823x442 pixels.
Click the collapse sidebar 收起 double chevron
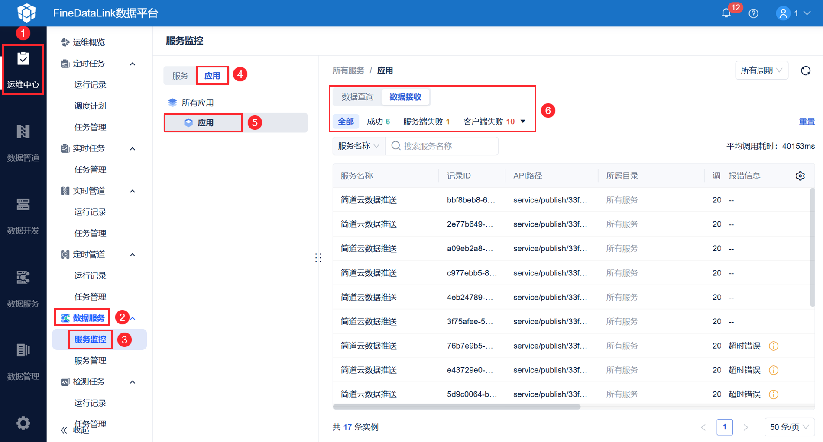click(64, 430)
